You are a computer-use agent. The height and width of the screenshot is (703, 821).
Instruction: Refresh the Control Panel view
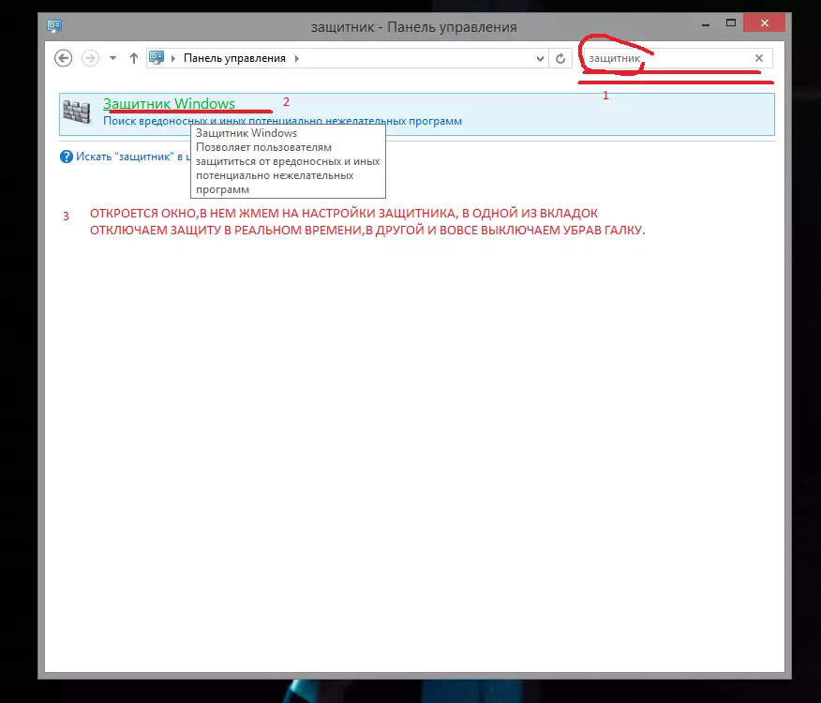click(x=560, y=58)
